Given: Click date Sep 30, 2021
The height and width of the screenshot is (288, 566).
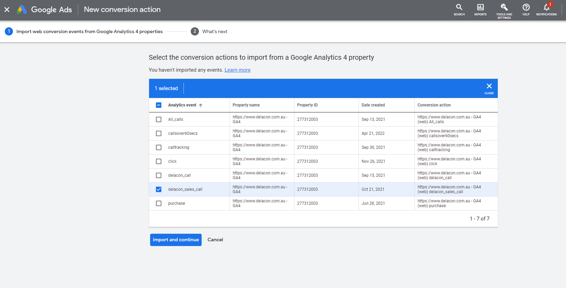Looking at the screenshot, I should point(373,147).
